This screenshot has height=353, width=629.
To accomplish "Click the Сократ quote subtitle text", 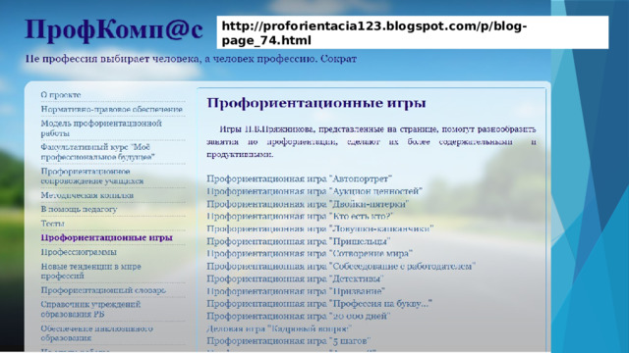I will (x=191, y=59).
